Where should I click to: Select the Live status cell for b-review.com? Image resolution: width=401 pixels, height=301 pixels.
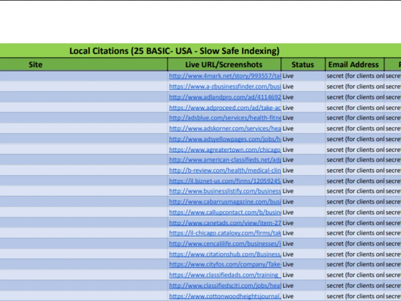pyautogui.click(x=303, y=171)
